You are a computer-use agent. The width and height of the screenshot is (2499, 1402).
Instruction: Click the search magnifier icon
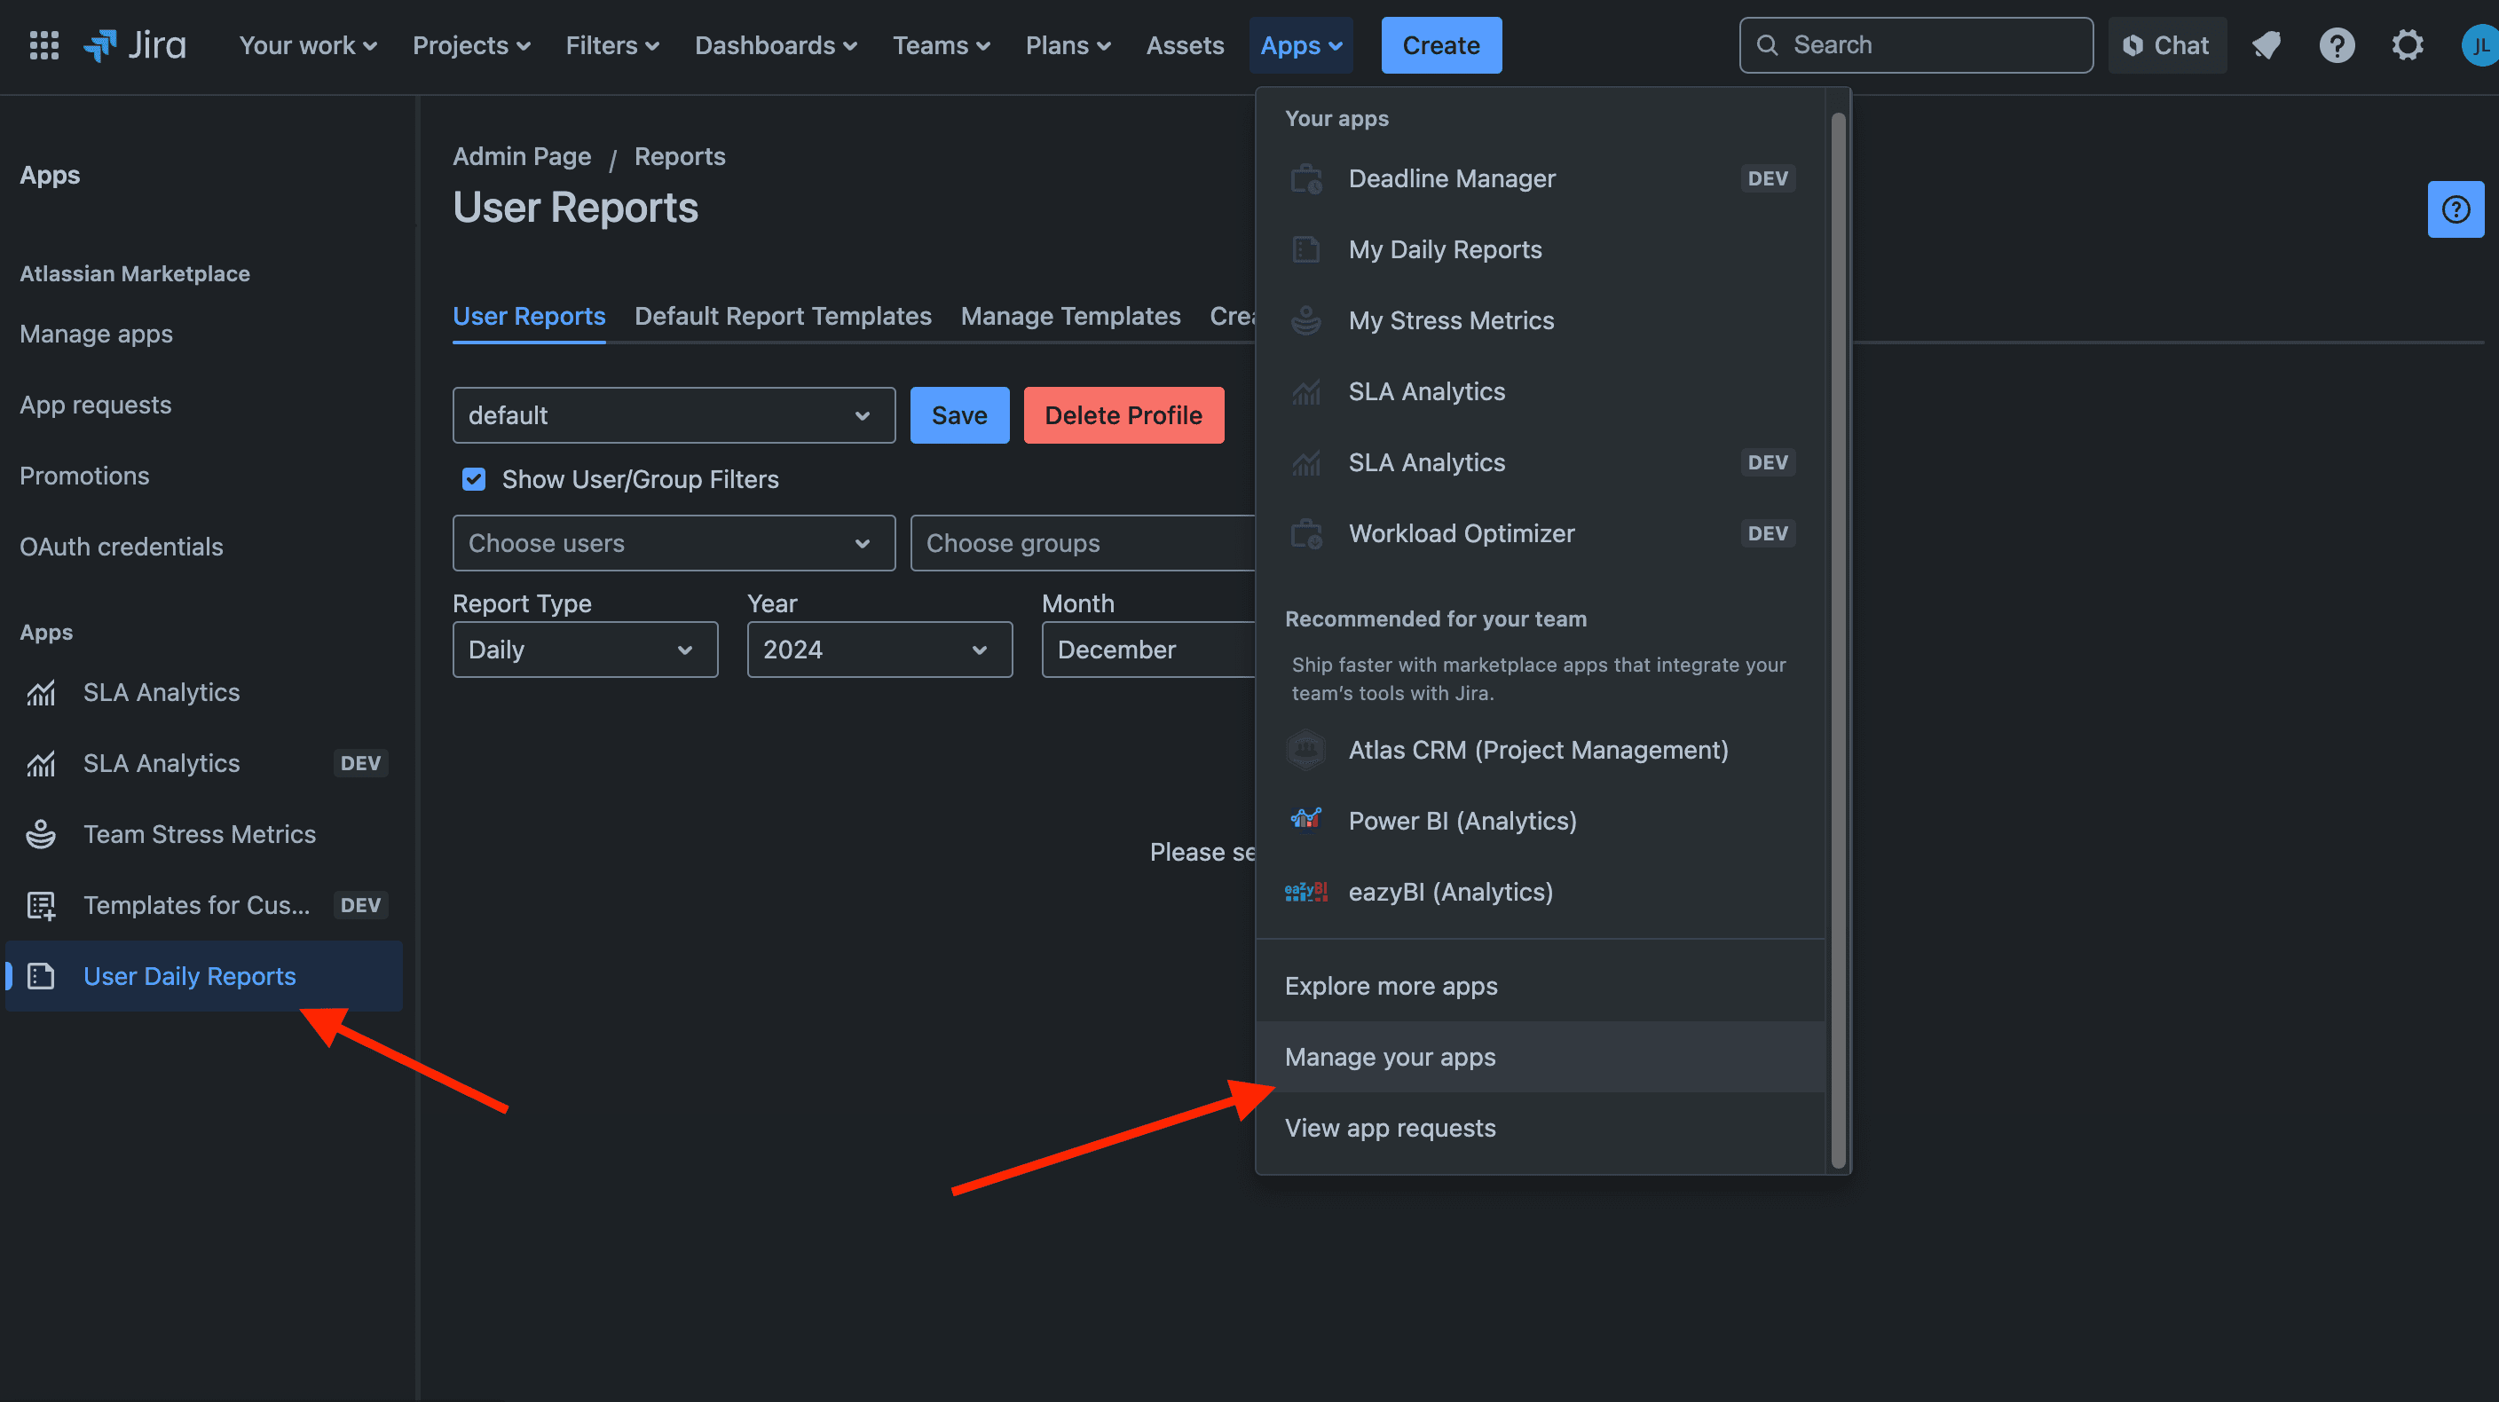[1767, 44]
